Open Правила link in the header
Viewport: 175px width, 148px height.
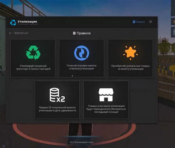coord(139,22)
